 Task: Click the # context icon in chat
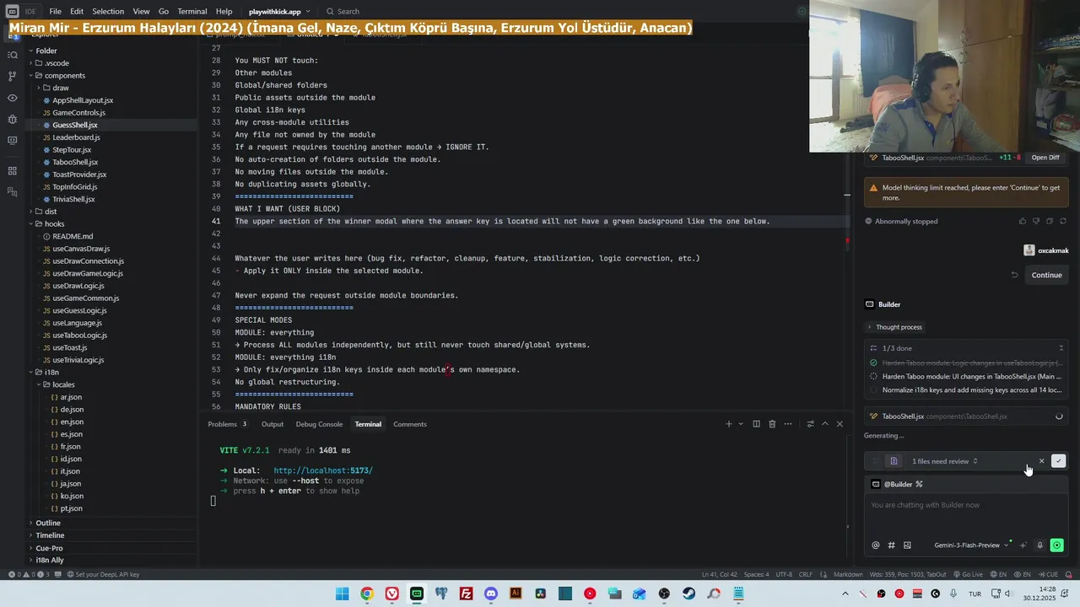(891, 545)
